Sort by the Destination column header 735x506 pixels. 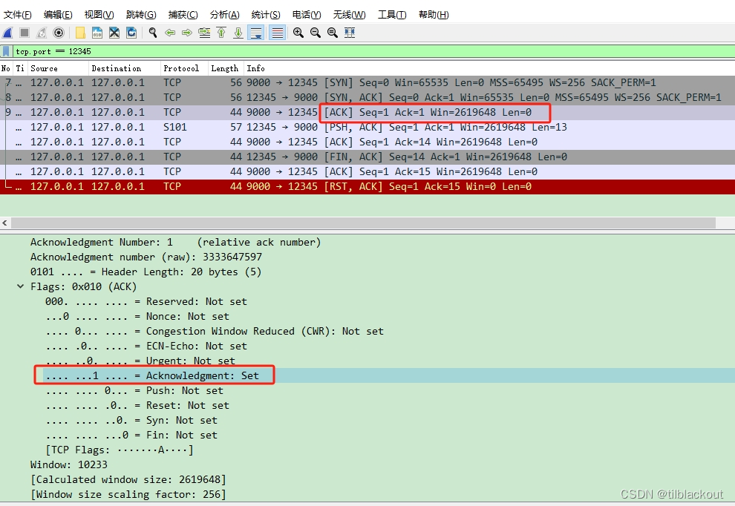pyautogui.click(x=124, y=68)
